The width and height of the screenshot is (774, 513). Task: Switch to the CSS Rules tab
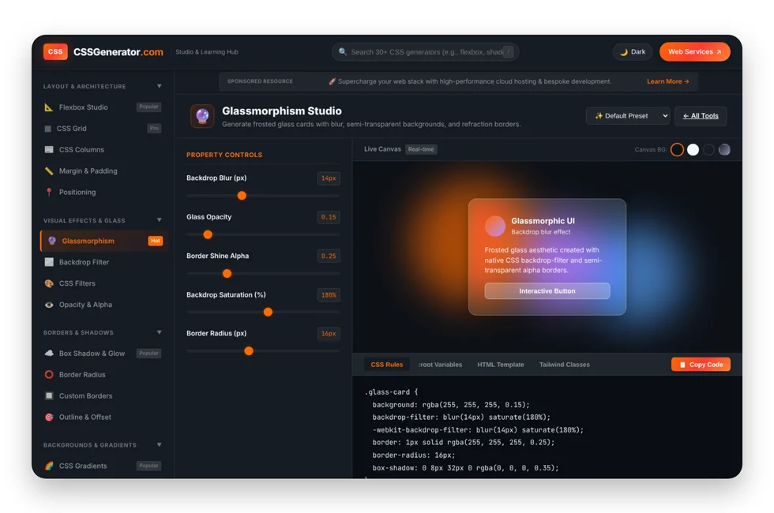coord(386,365)
